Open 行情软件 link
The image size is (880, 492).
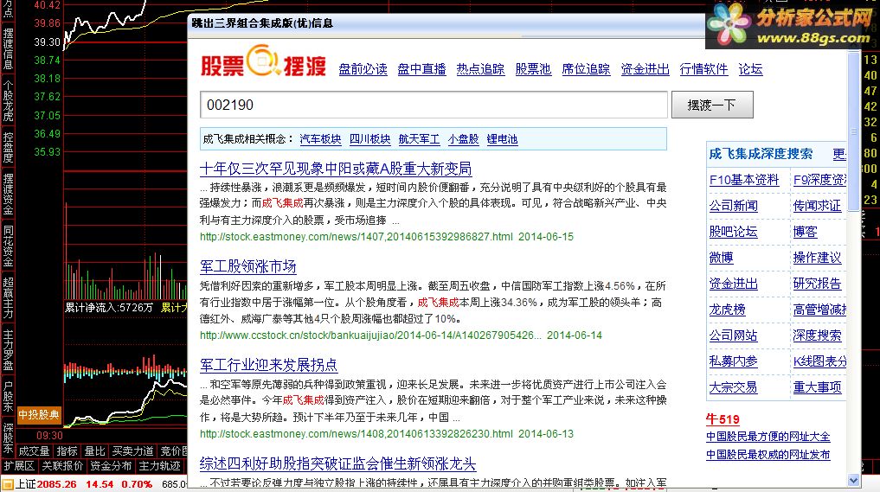[x=703, y=69]
